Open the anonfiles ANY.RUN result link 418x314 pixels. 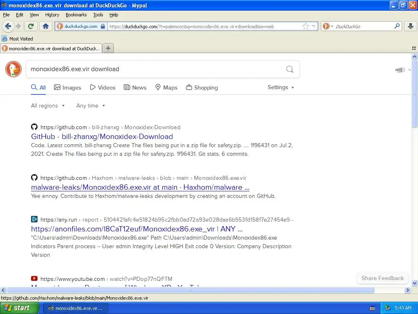[137, 229]
